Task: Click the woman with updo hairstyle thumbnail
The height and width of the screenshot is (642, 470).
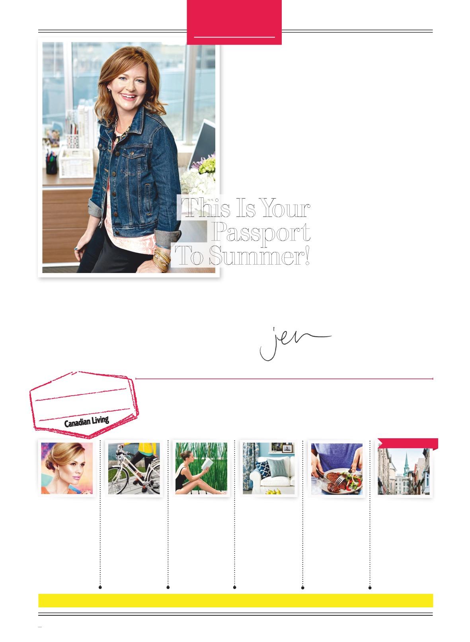Action: [67, 468]
